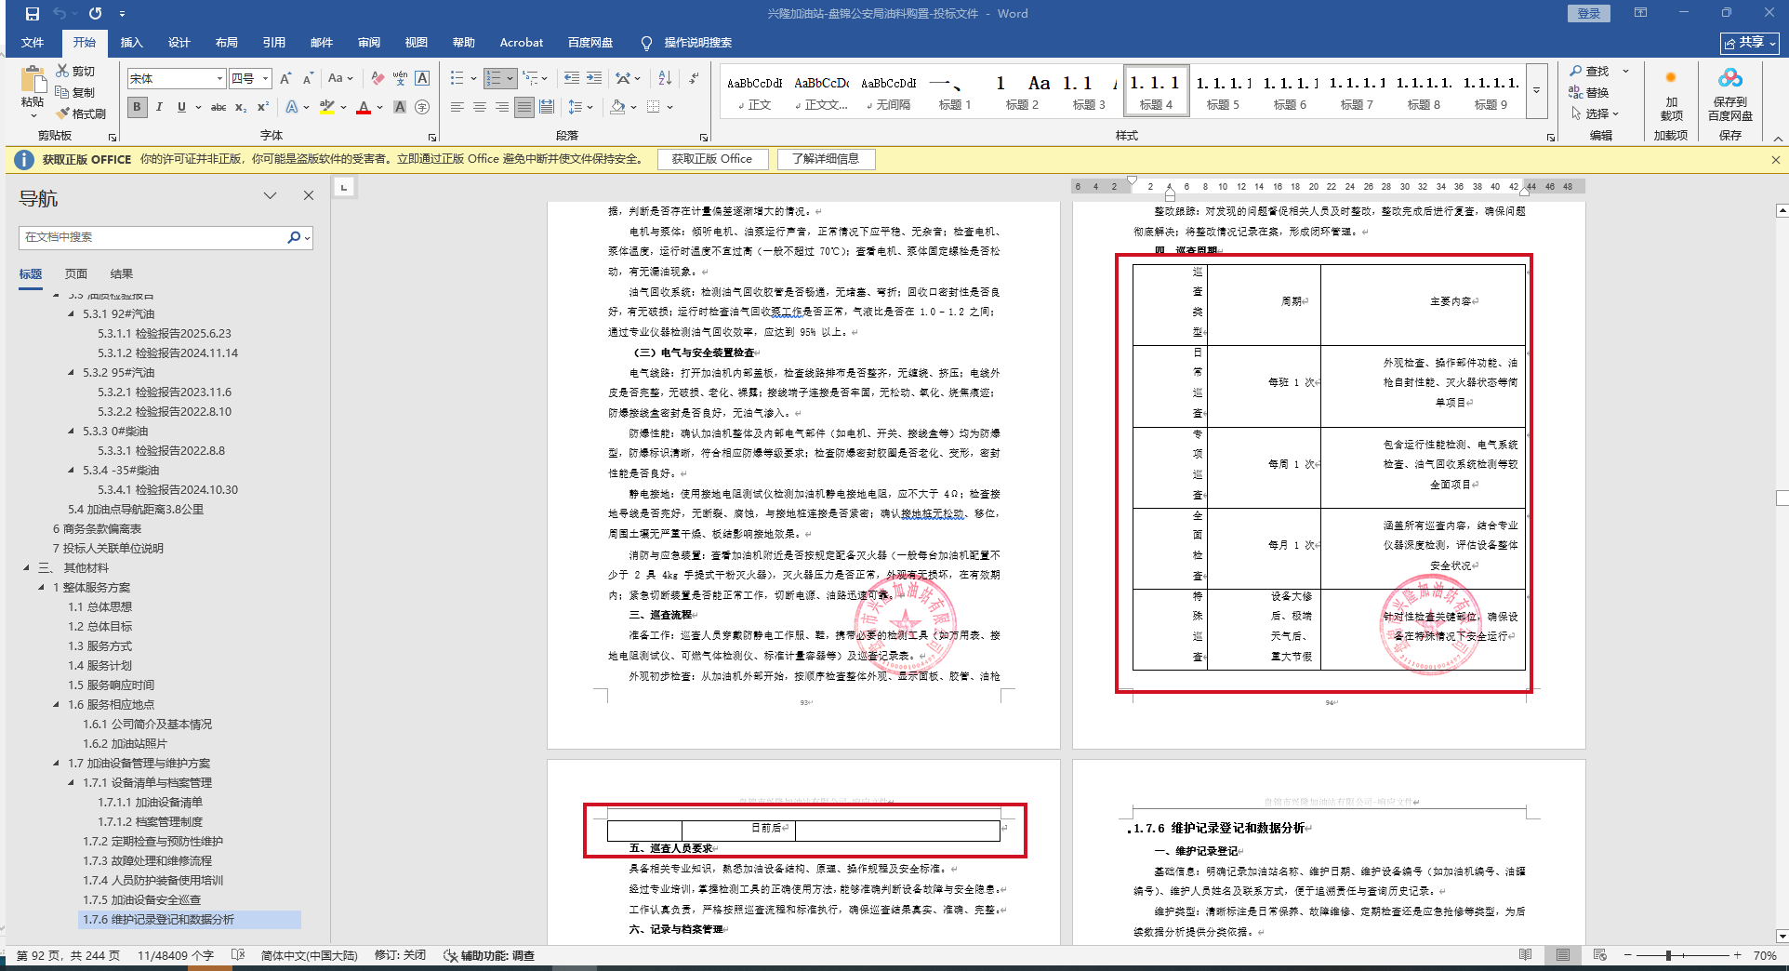
Task: Toggle Italic formatting
Action: pos(159,107)
